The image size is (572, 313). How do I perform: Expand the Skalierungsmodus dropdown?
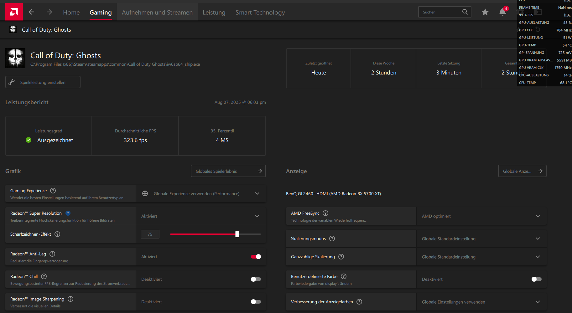point(481,239)
